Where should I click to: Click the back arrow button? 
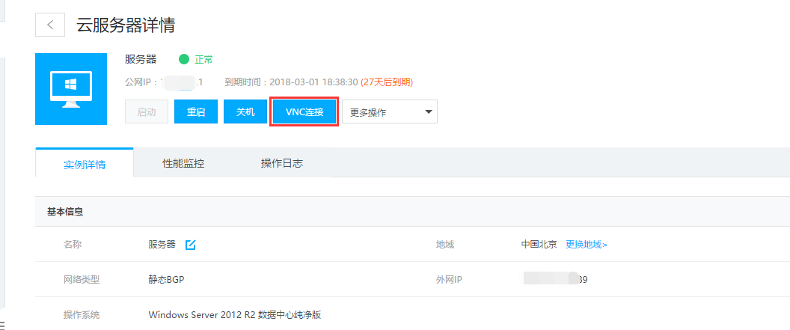click(50, 25)
